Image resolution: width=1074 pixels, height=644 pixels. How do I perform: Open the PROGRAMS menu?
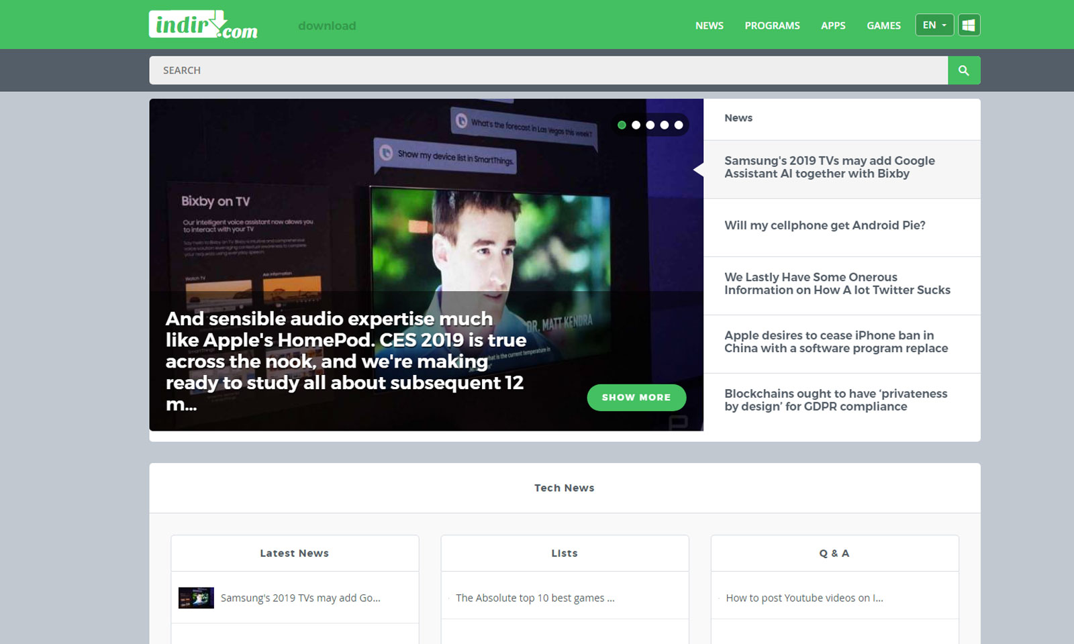coord(772,25)
